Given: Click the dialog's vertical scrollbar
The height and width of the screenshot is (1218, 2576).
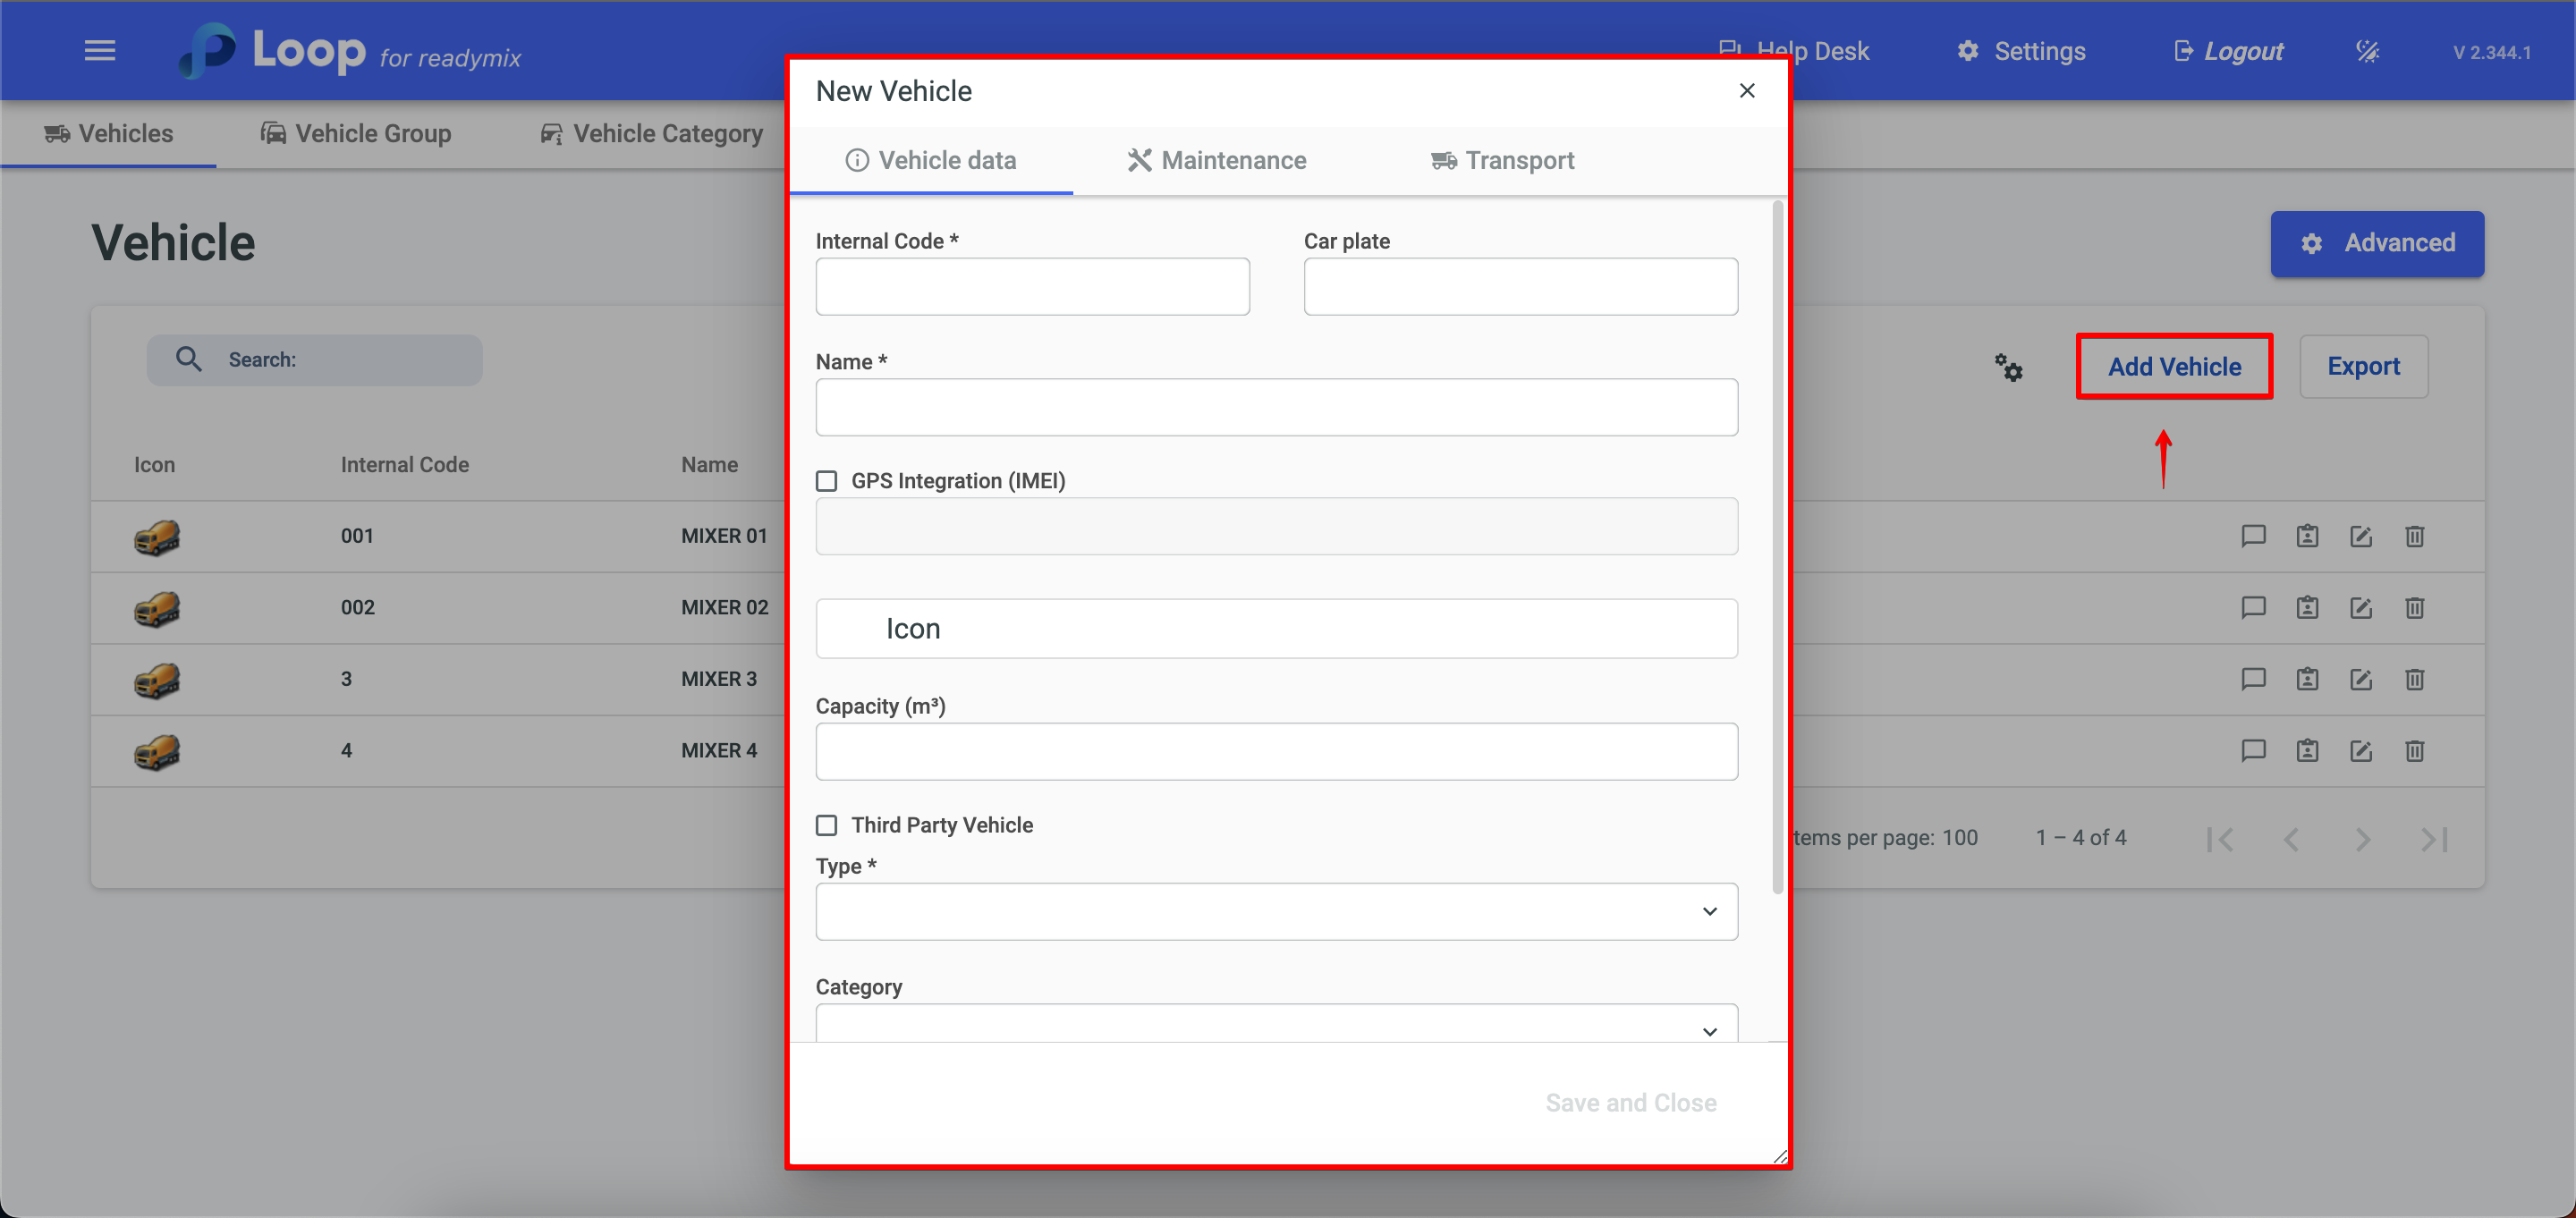Looking at the screenshot, I should [x=1777, y=547].
